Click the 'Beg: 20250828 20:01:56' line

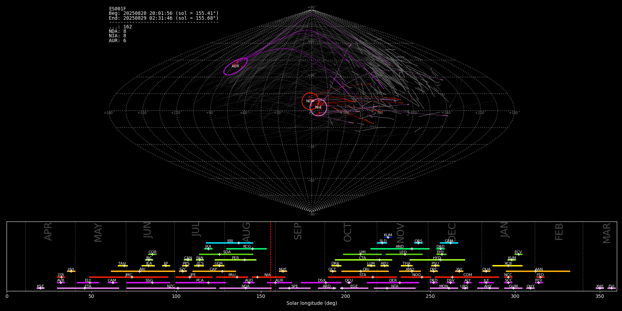click(164, 13)
